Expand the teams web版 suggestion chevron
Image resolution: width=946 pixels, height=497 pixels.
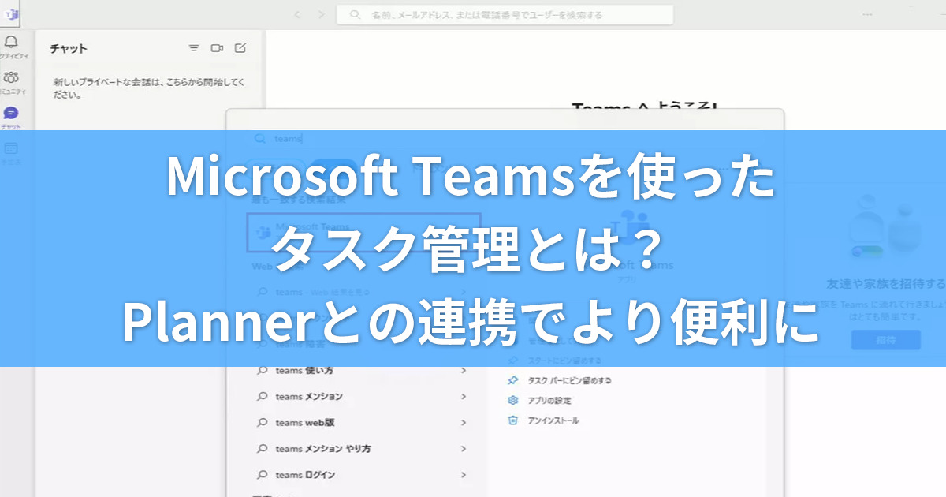[x=464, y=423]
